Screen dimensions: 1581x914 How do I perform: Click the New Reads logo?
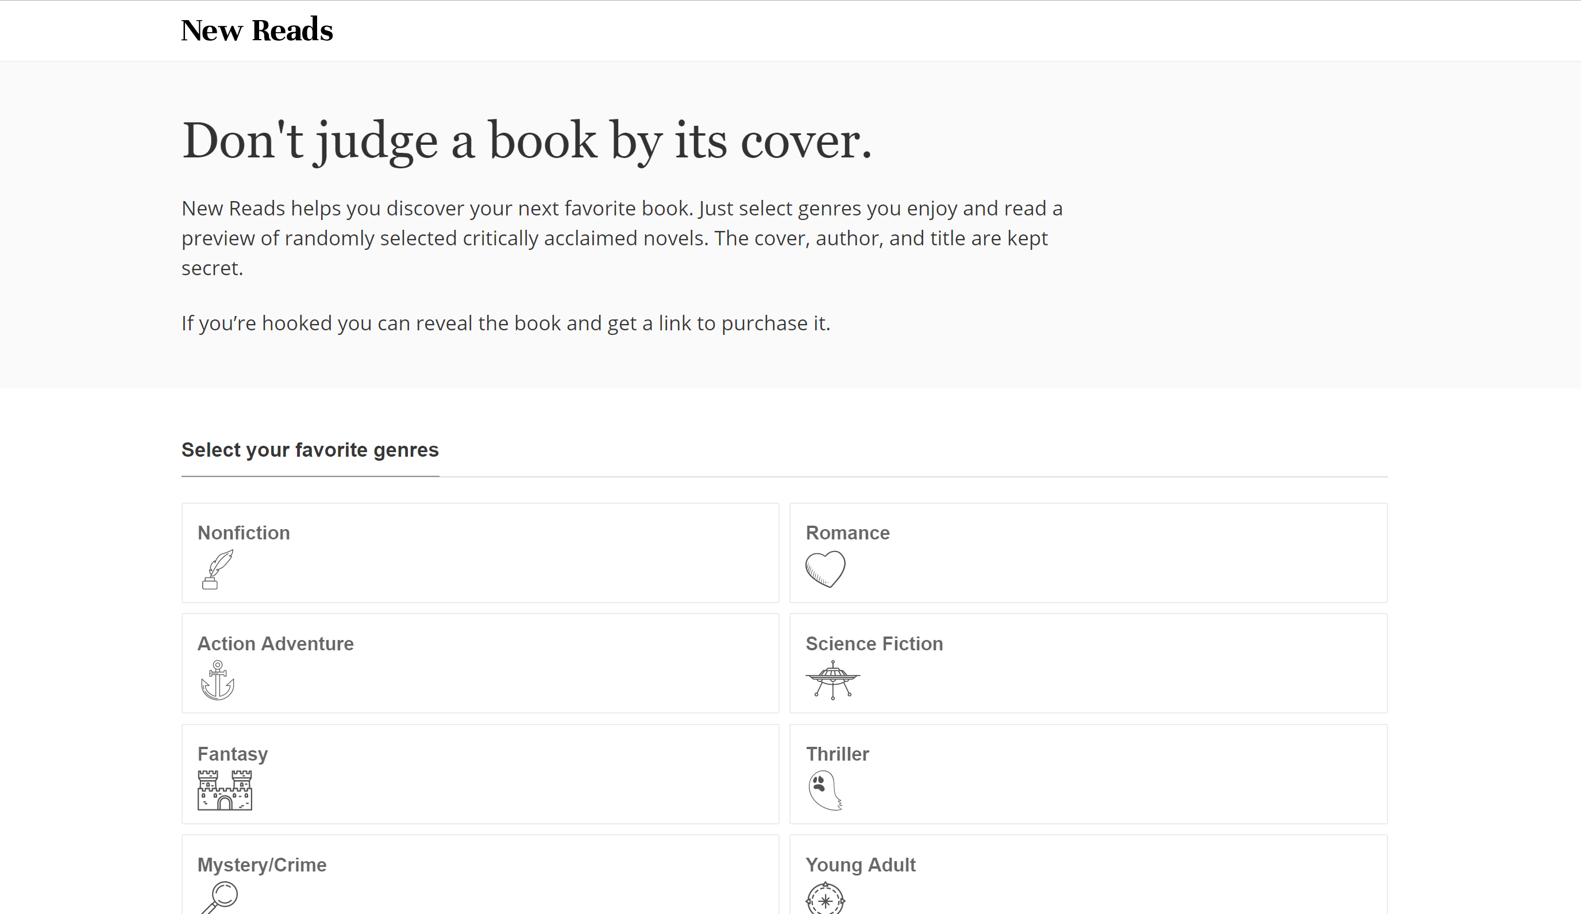pos(257,29)
